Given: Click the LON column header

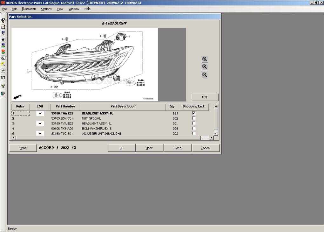Looking at the screenshot, I should point(40,106).
